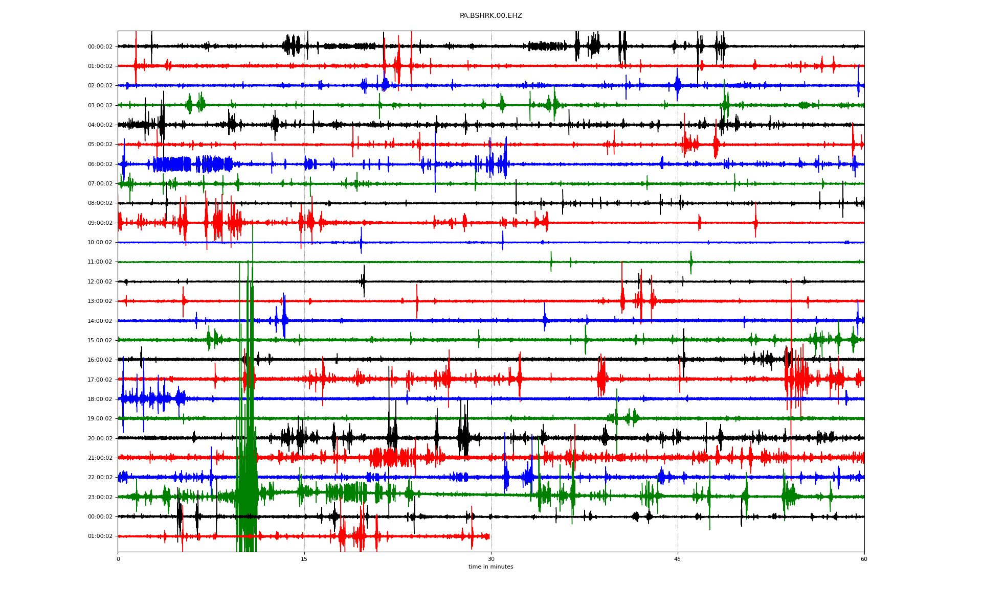Viewport: 982px width, 613px height.
Task: Select the 20:00:02 time label
Action: 100,439
